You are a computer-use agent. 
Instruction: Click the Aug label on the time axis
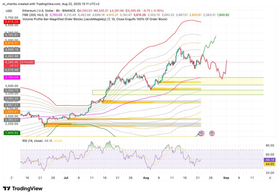click(146, 178)
